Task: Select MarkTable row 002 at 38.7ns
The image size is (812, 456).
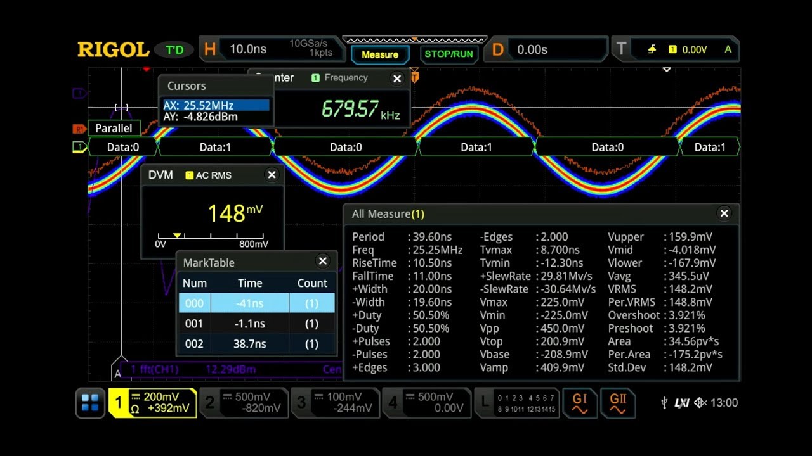Action: 257,344
